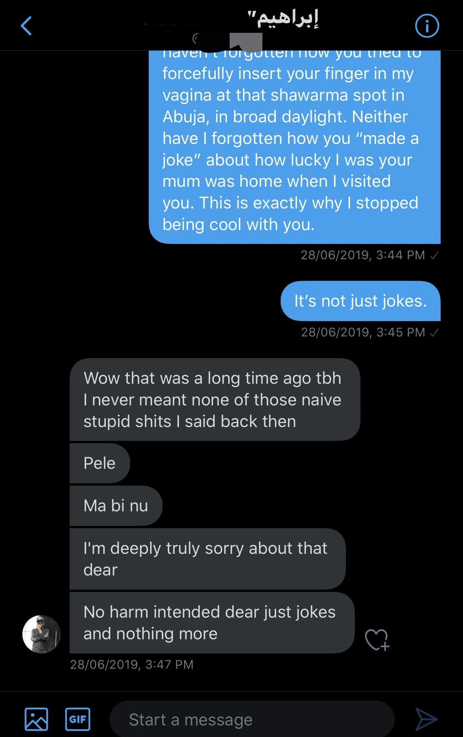Go back using the header arrow
The width and height of the screenshot is (463, 737).
coord(26,26)
